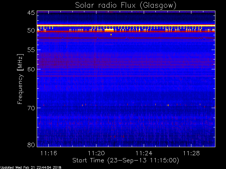
Task: Click the "45" frequency tick label
Action: click(31, 13)
